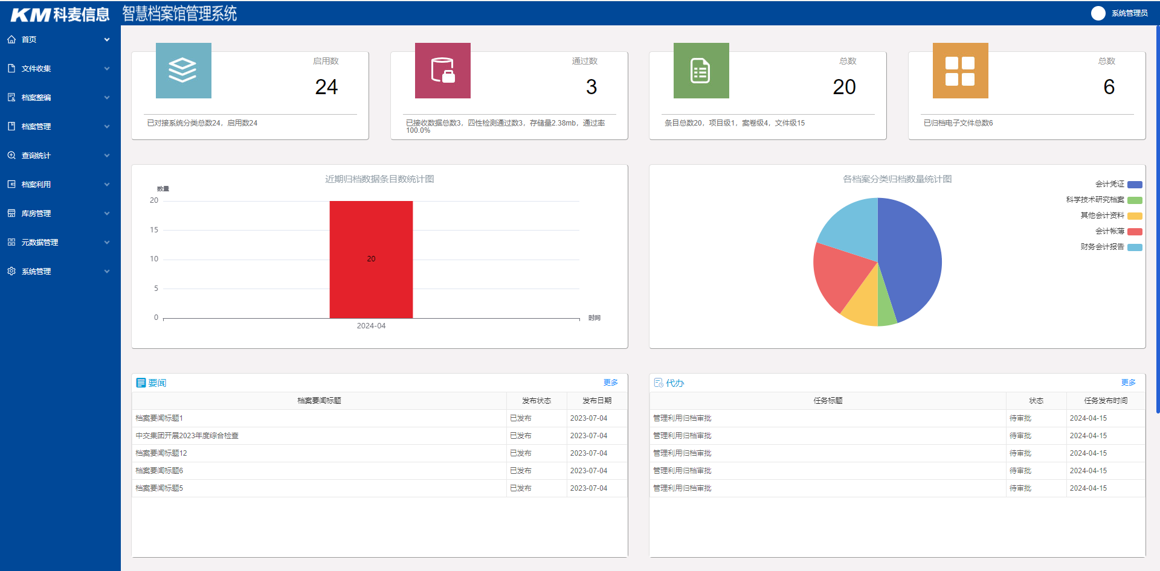The width and height of the screenshot is (1160, 571).
Task: Toggle 其他会计资料 legend swatch
Action: [x=1135, y=216]
